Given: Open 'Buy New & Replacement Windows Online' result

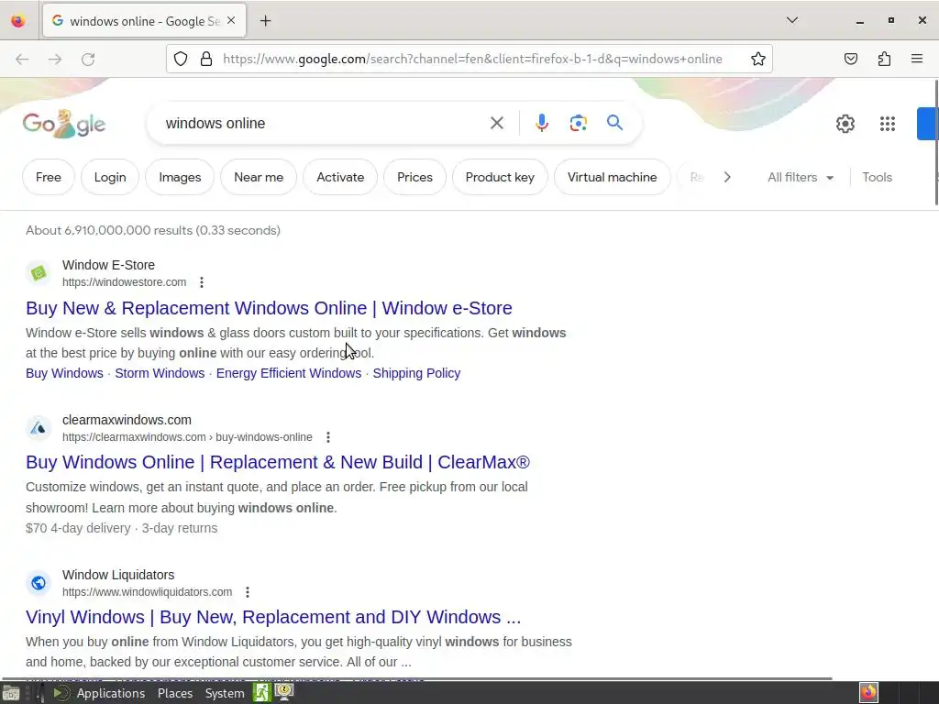Looking at the screenshot, I should (x=269, y=308).
